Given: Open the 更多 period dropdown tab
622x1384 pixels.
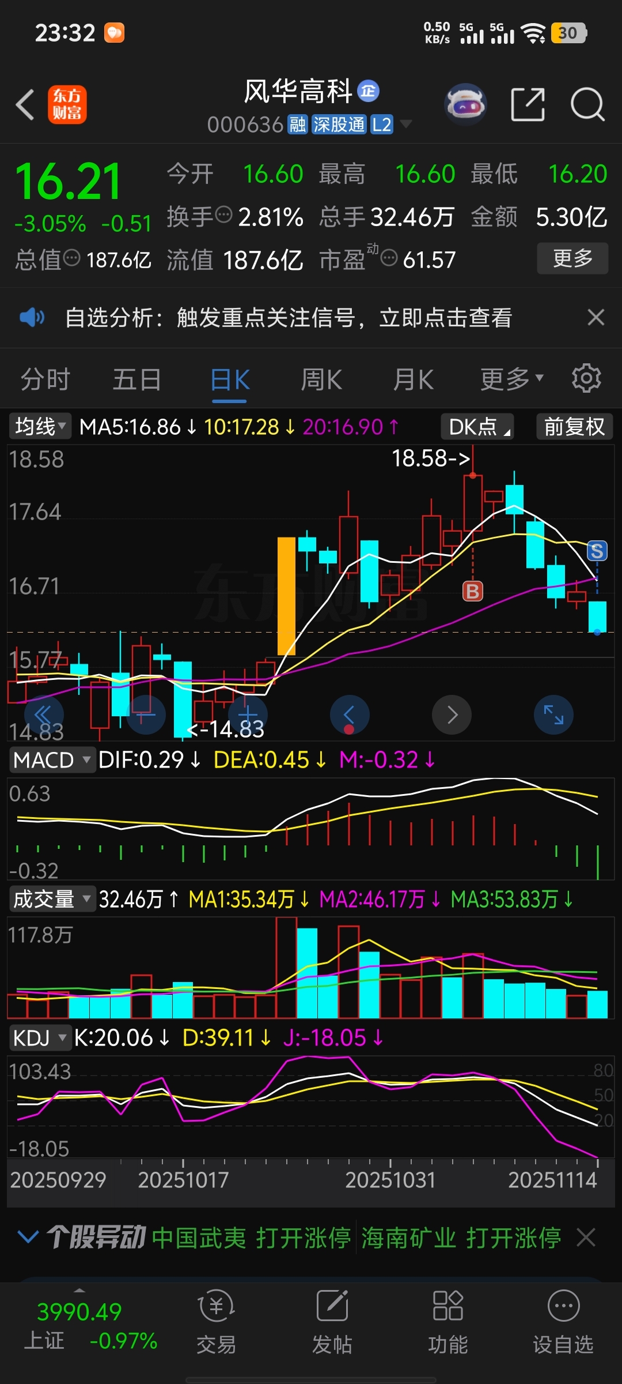Looking at the screenshot, I should point(512,379).
